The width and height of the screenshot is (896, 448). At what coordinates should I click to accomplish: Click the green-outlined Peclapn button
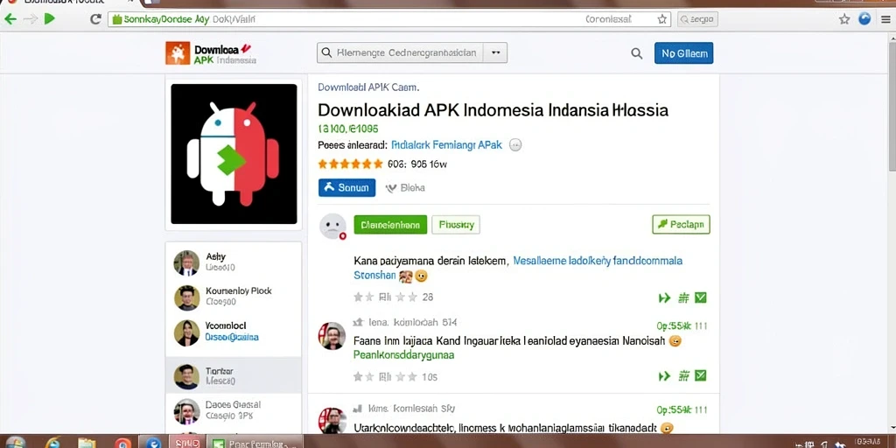[681, 225]
